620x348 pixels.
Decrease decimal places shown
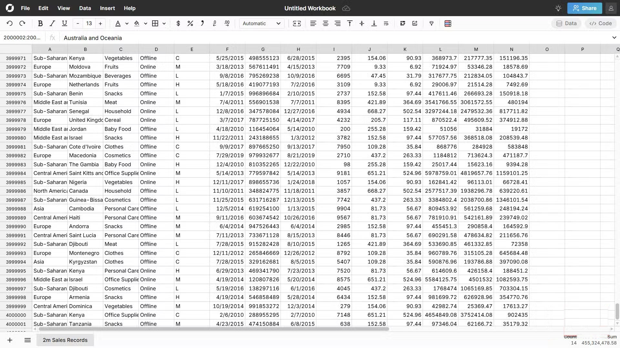pyautogui.click(x=215, y=23)
